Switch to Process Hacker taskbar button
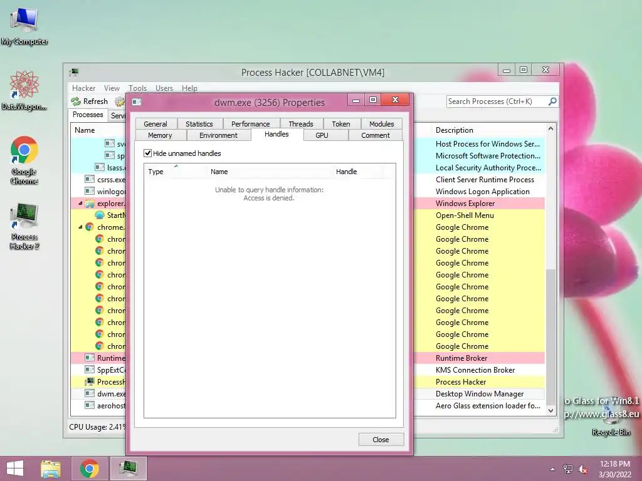Screen dimensions: 642x481 129,468
